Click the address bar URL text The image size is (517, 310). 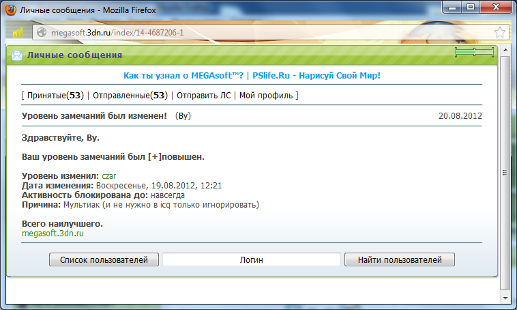[x=117, y=32]
